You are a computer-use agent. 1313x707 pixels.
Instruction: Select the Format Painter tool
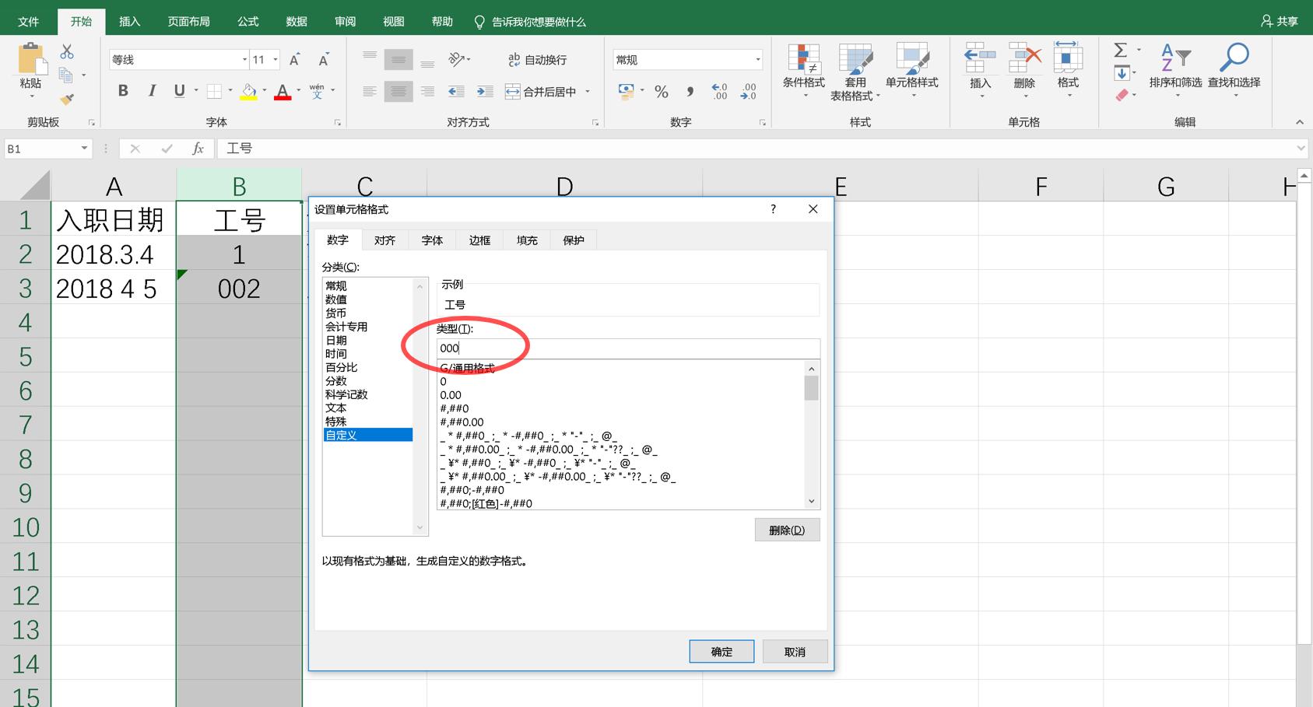click(x=68, y=99)
